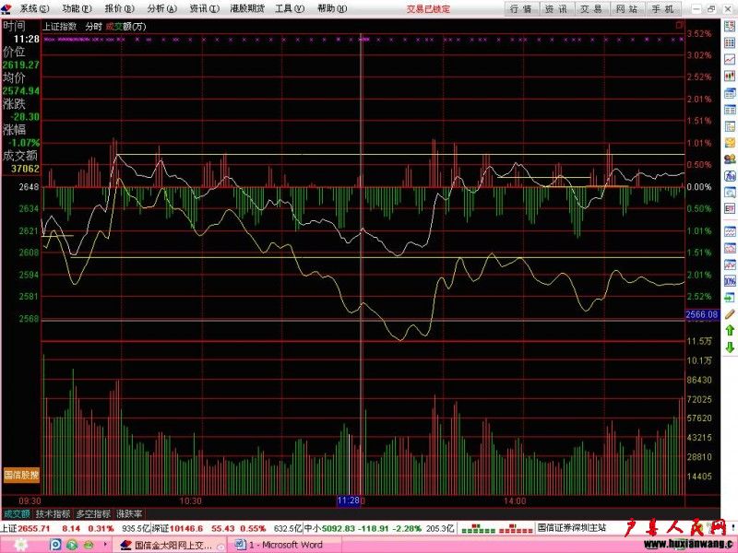Open the 分析(A) menu
738x553 pixels.
[x=161, y=8]
